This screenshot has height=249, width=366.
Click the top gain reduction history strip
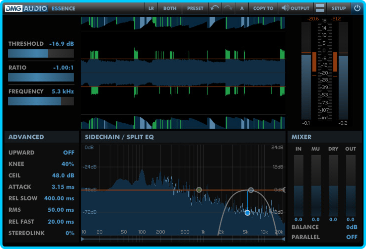[x=183, y=23]
